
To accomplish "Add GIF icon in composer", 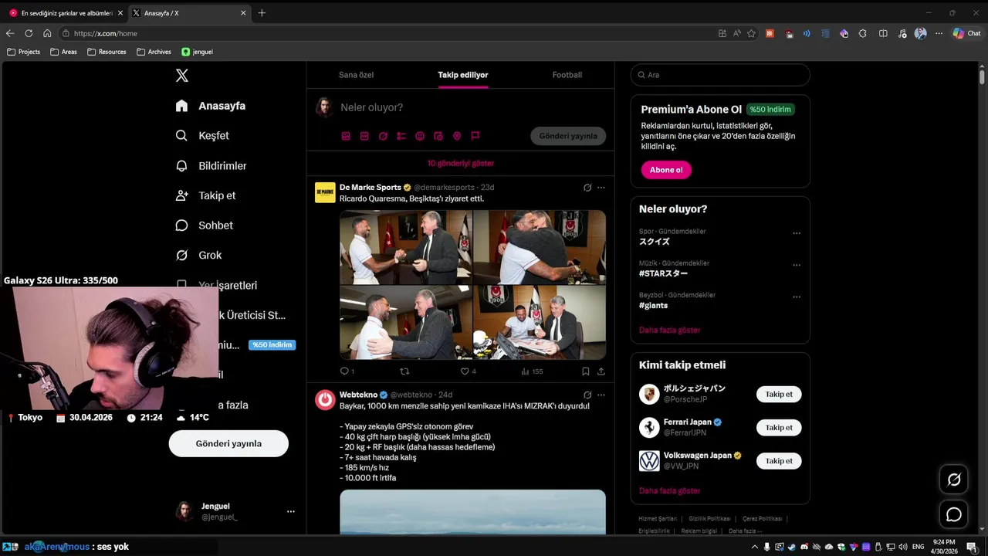I will 364,136.
